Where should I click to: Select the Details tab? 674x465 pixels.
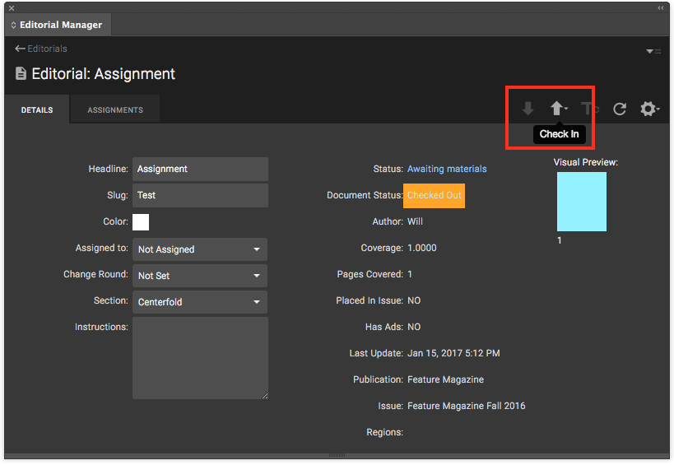tap(37, 110)
